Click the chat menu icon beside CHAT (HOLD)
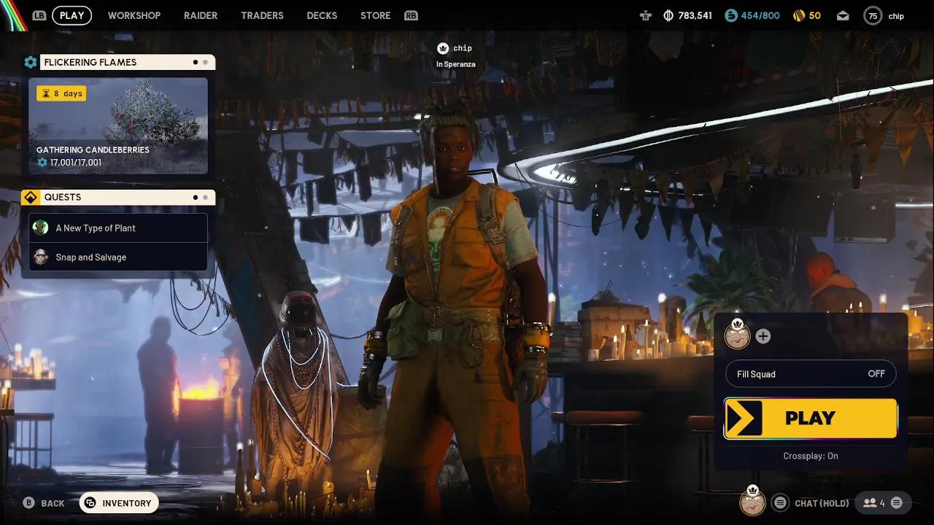934x525 pixels. click(x=781, y=502)
